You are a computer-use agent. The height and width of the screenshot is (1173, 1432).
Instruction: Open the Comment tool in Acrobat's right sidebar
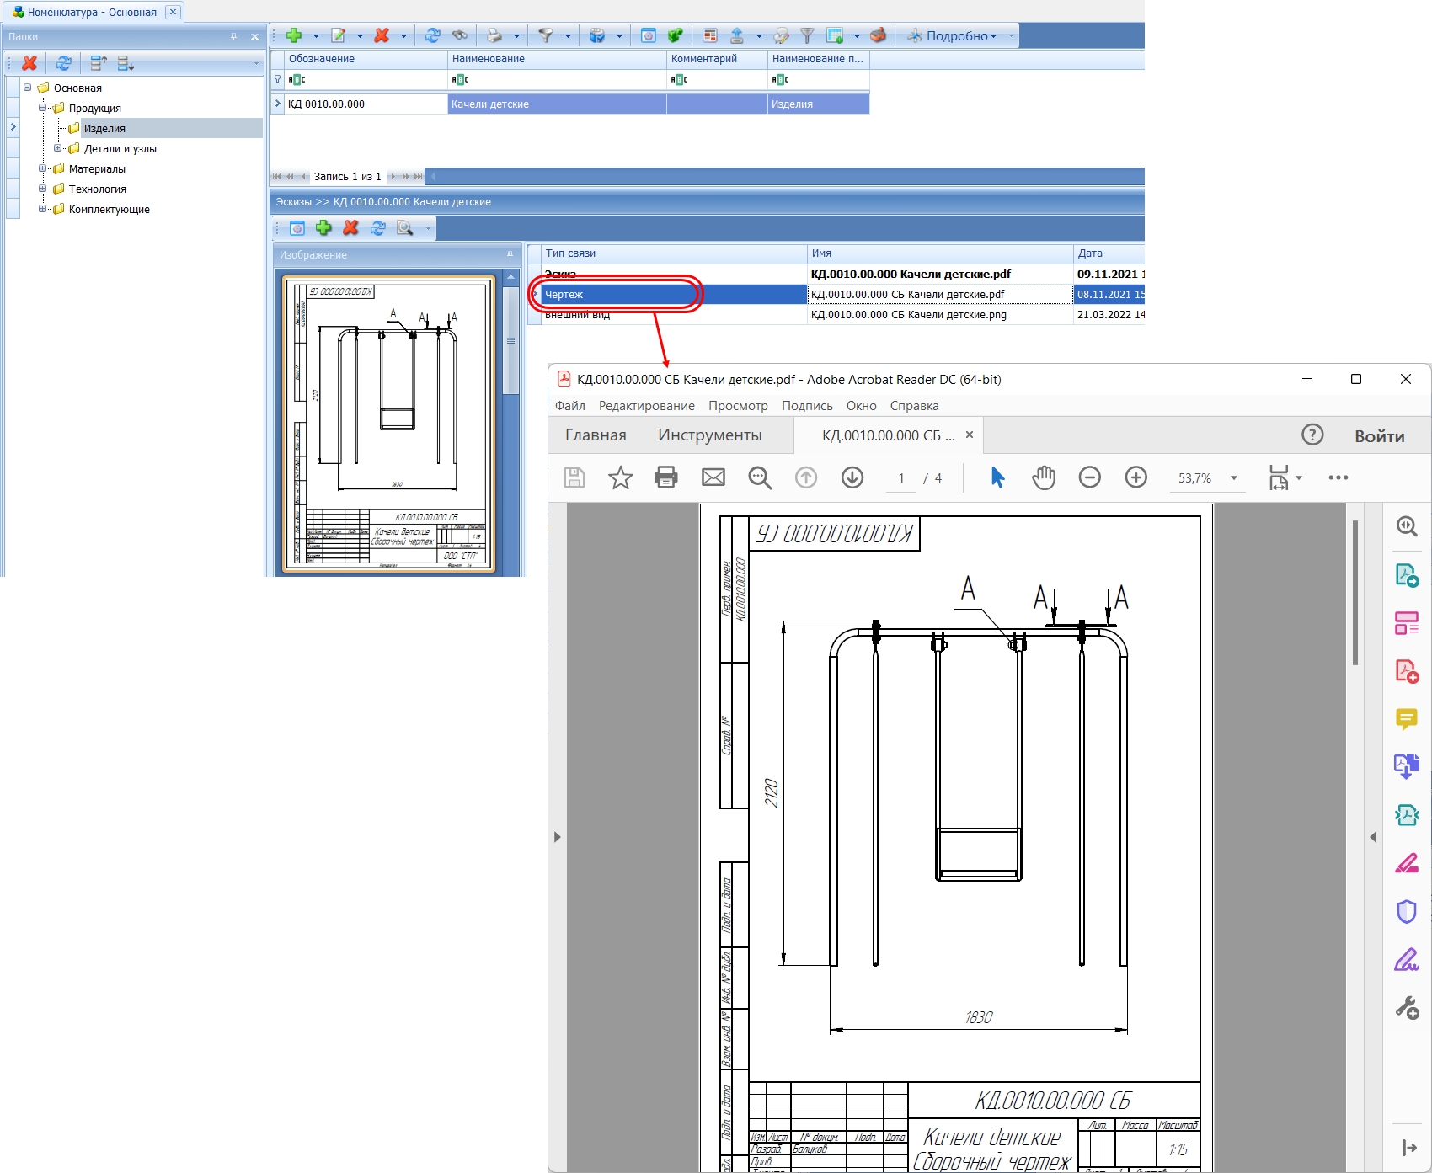click(1407, 719)
